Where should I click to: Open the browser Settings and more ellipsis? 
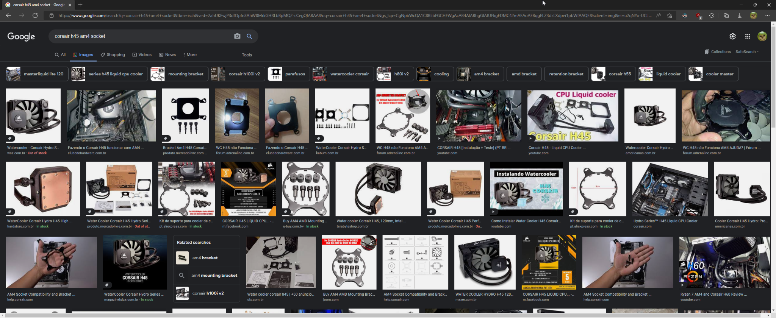(x=767, y=16)
